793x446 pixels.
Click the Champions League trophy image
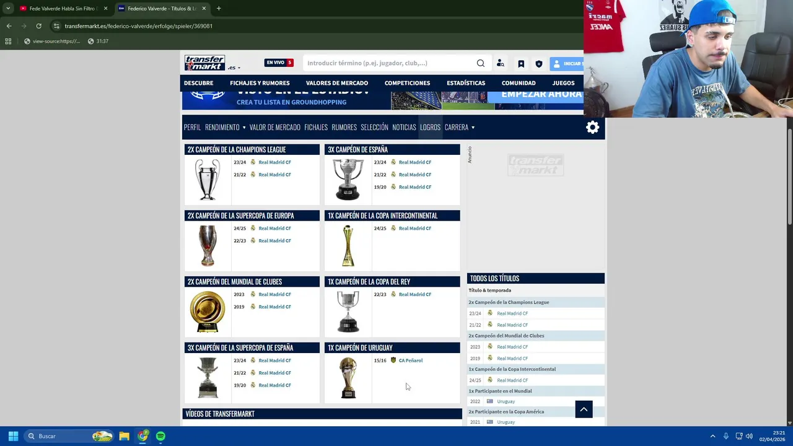tap(208, 180)
